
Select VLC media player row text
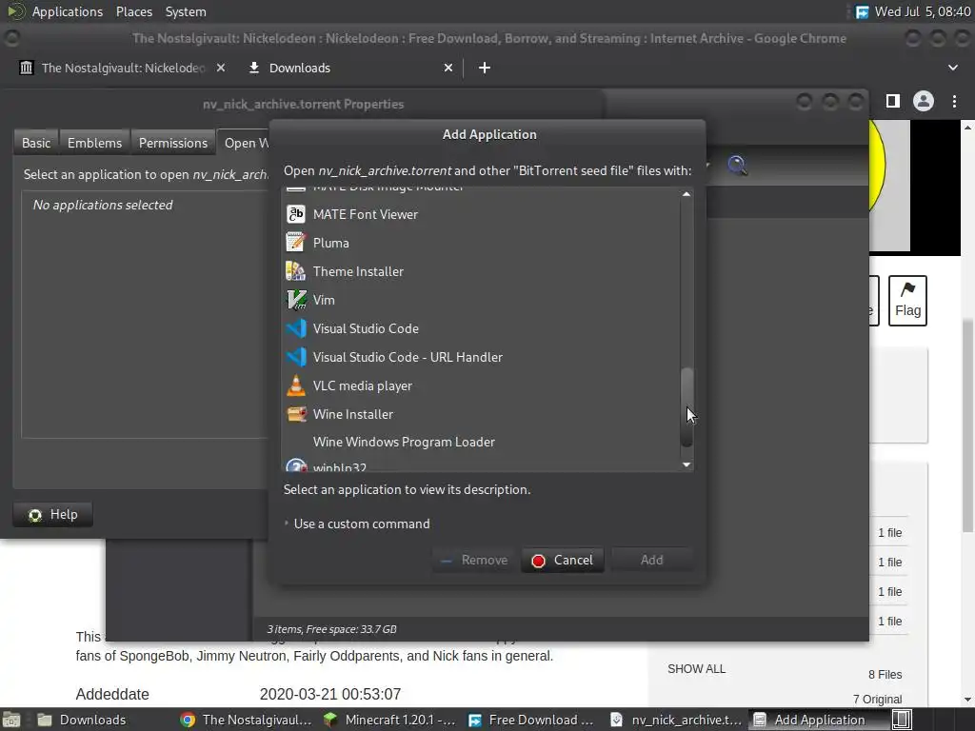[x=363, y=386]
